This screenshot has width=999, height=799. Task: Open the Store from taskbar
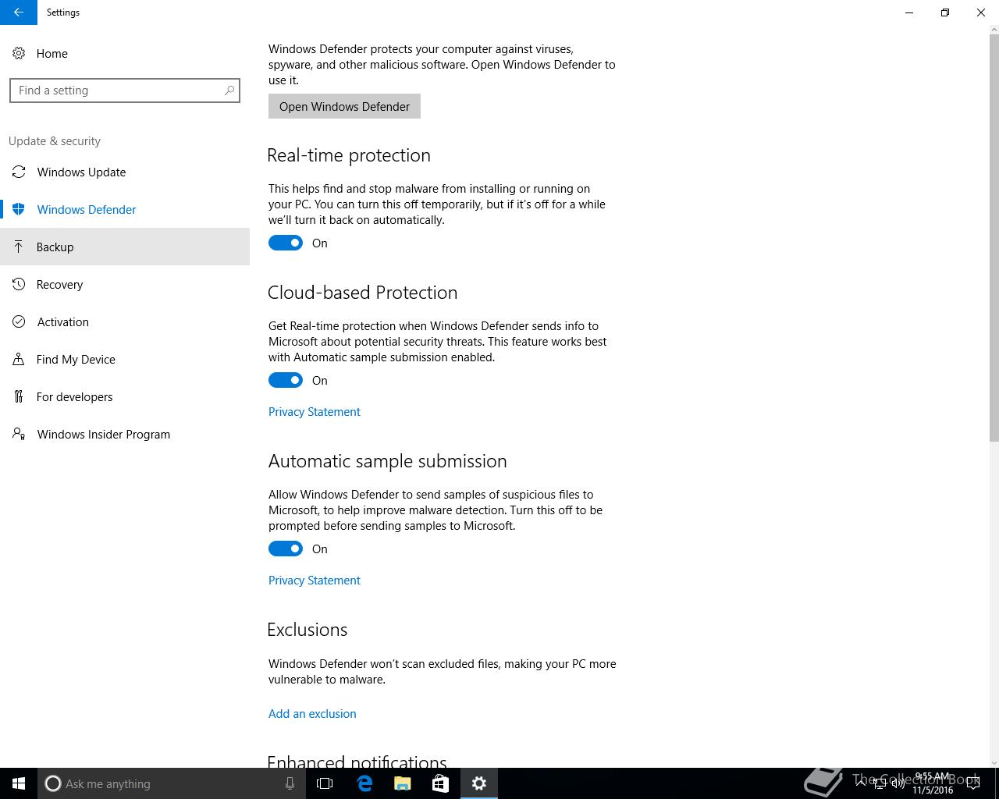click(x=440, y=783)
